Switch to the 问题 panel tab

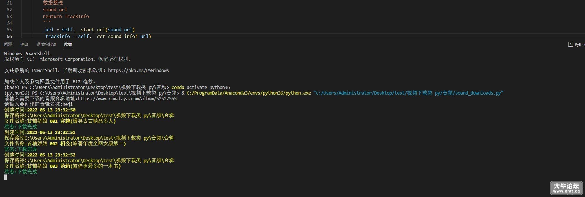8,44
